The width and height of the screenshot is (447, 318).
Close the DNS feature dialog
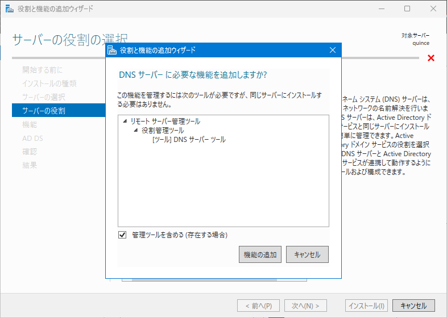click(332, 50)
